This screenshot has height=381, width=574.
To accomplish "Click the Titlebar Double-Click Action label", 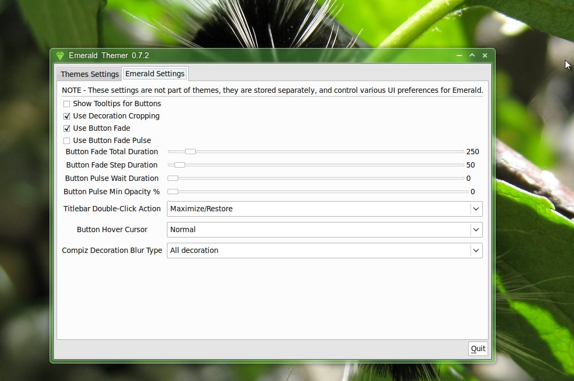I will click(112, 209).
